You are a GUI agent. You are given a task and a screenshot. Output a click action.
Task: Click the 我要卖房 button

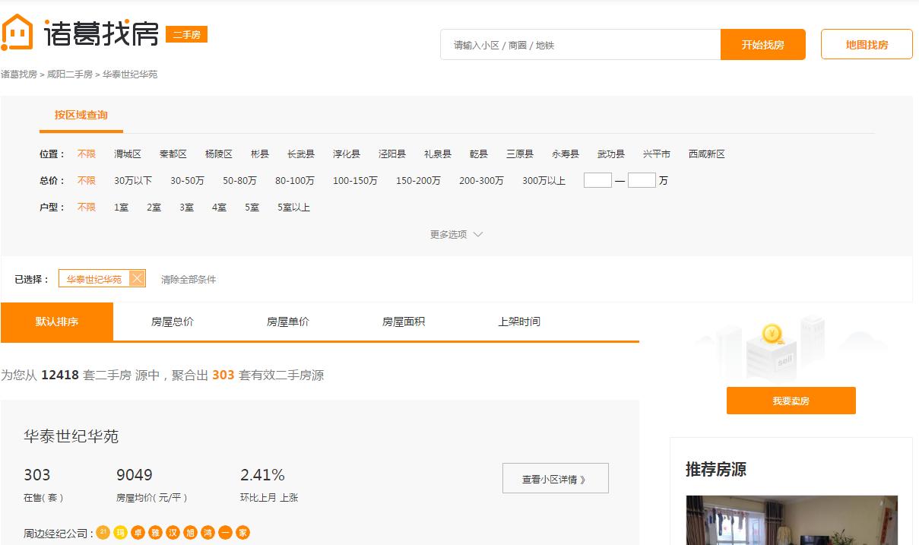coord(791,401)
